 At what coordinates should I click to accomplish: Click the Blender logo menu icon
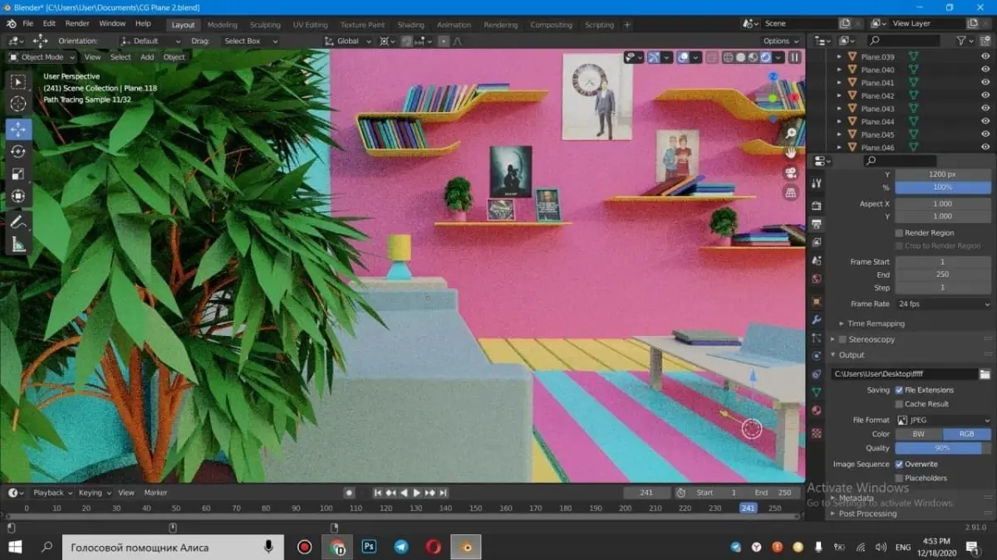click(x=10, y=23)
